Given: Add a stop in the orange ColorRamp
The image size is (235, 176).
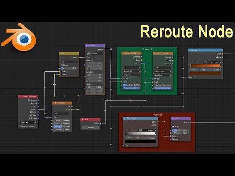Looking at the screenshot, I should coord(191,62).
